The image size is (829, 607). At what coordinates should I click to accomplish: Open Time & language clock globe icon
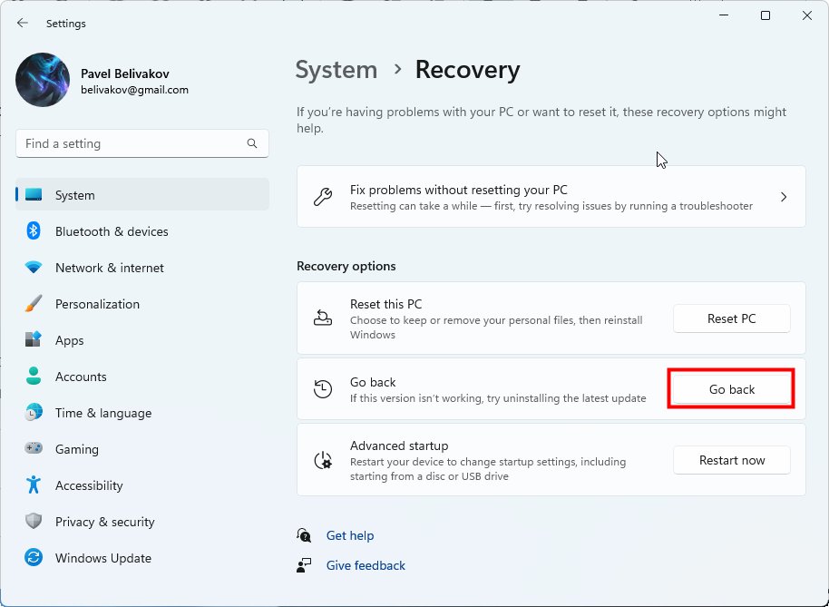34,413
